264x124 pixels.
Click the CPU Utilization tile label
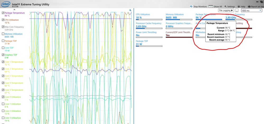(x=143, y=15)
